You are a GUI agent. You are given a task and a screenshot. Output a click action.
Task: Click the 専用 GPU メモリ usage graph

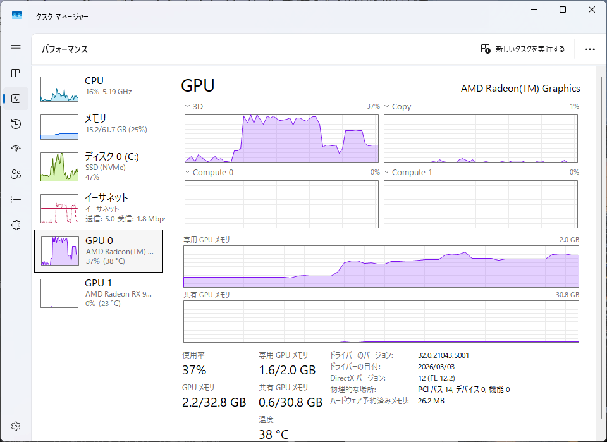pos(381,267)
